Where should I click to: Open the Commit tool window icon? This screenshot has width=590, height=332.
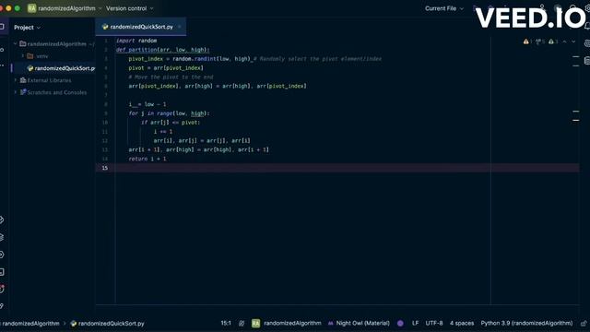(2, 49)
